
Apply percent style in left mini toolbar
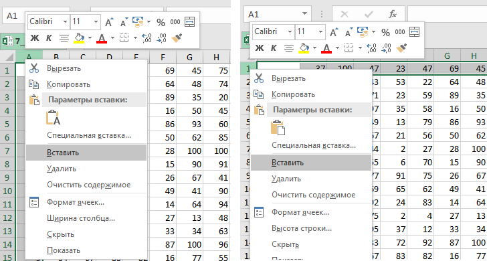pyautogui.click(x=161, y=22)
